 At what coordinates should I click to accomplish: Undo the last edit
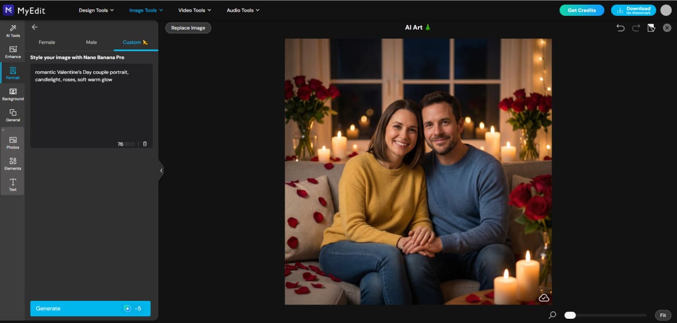(x=620, y=27)
